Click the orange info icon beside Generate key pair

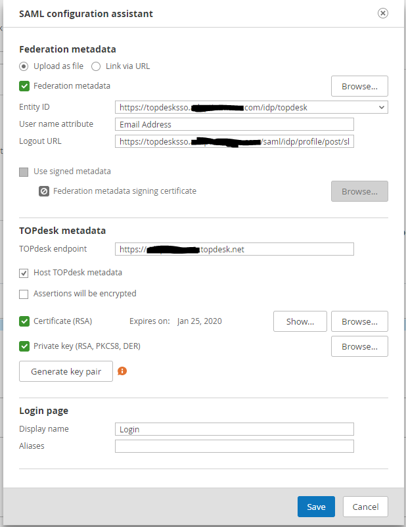122,371
